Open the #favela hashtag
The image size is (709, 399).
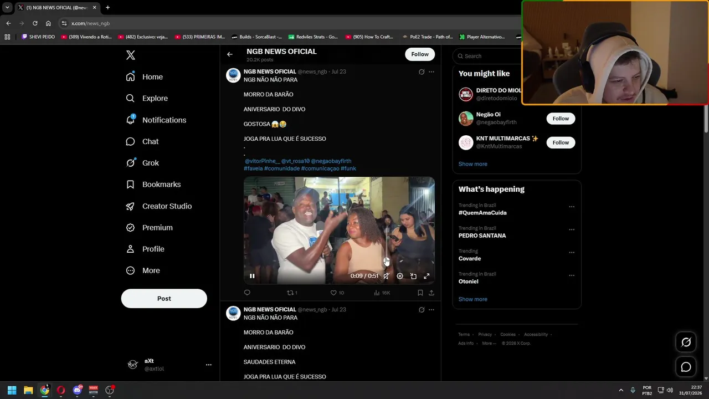[x=253, y=168]
